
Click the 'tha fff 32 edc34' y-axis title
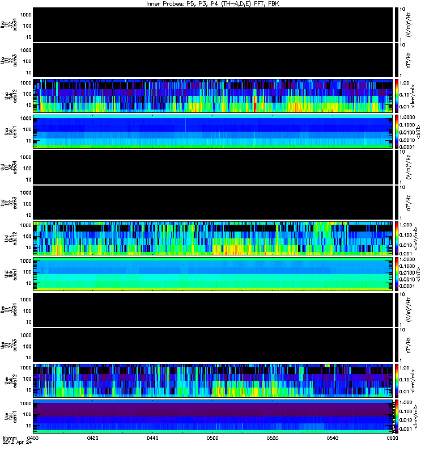pyautogui.click(x=8, y=24)
